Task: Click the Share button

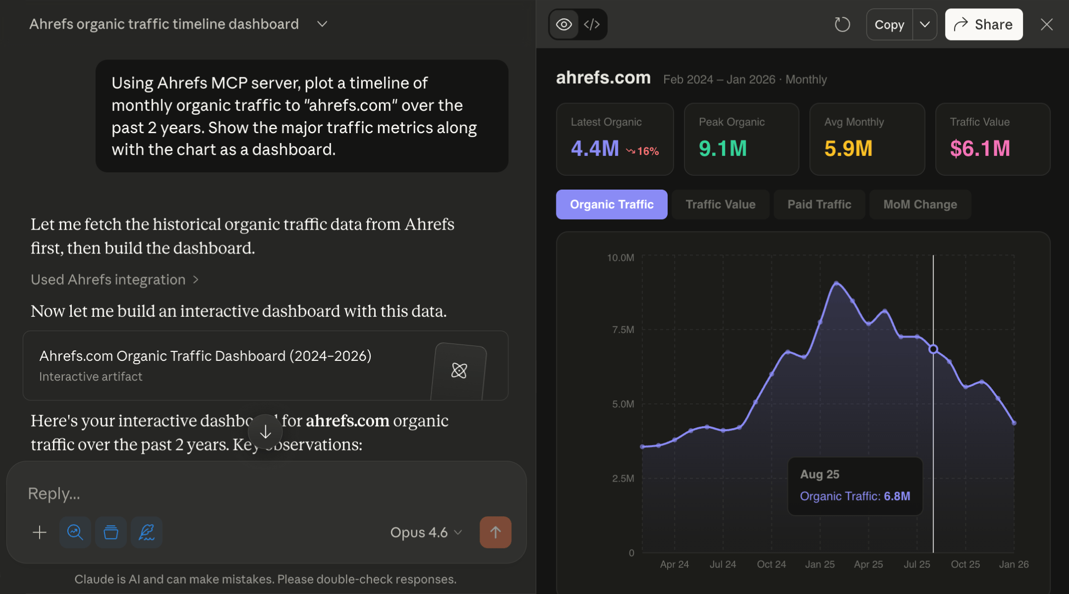Action: click(x=983, y=24)
